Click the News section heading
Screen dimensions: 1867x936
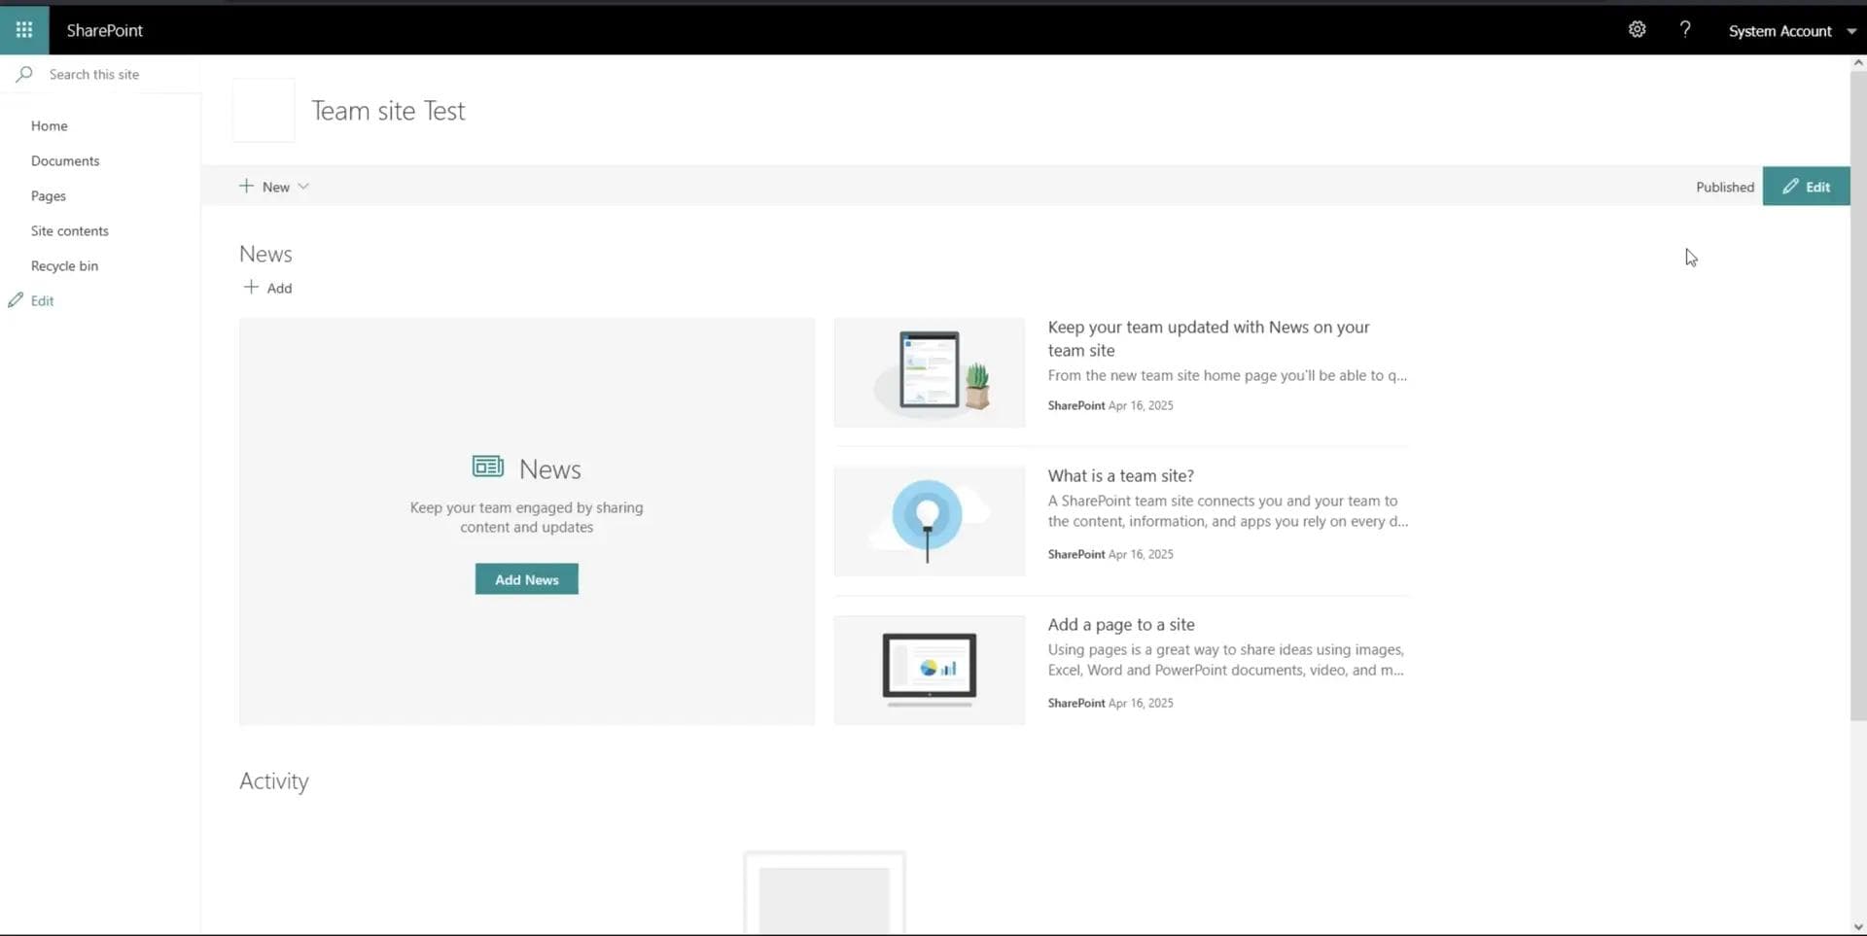[265, 254]
